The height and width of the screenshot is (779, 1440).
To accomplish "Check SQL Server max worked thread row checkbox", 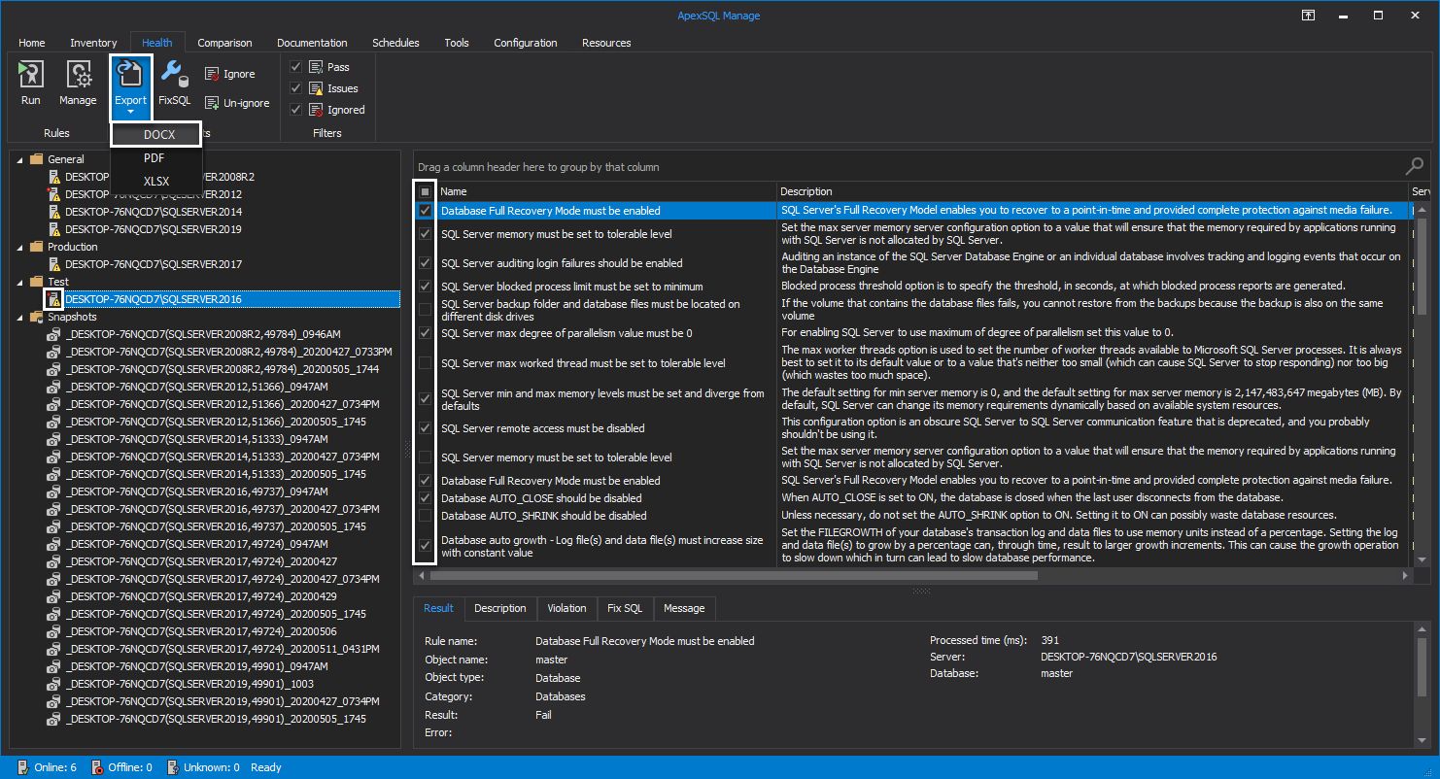I will 425,363.
